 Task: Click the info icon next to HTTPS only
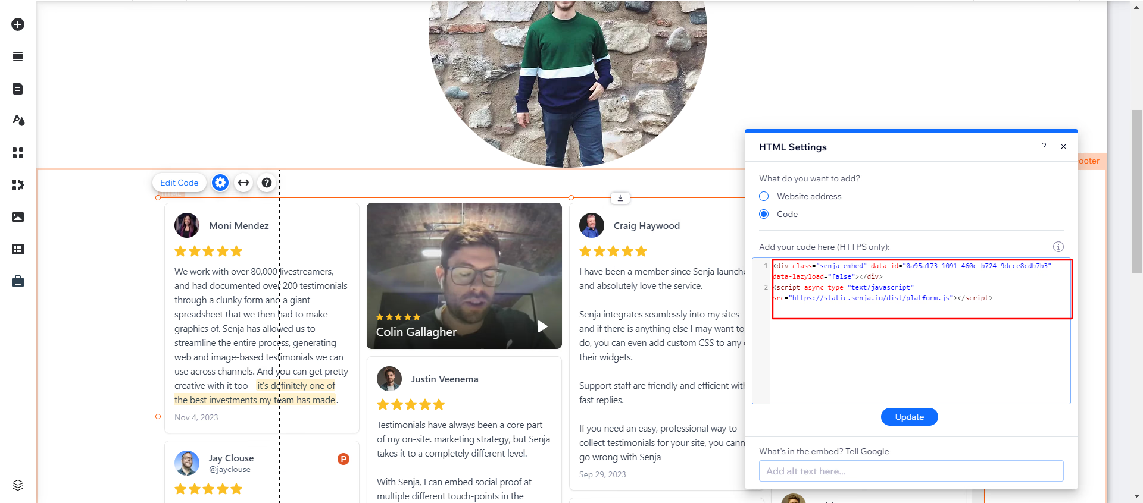click(x=1058, y=247)
